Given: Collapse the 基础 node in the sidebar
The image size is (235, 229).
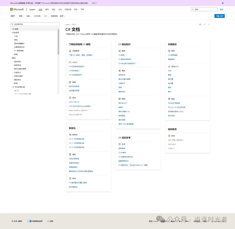Looking at the screenshot, I should coord(11,58).
